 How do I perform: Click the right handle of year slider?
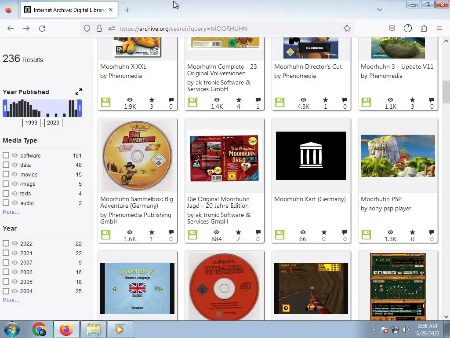[80, 108]
